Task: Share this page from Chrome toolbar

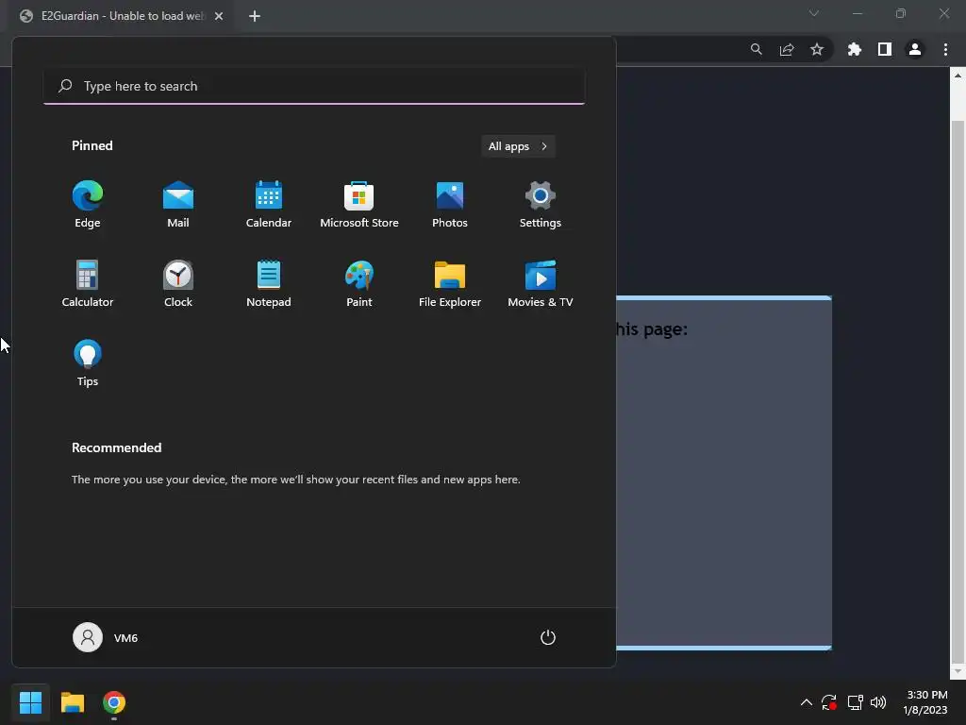Action: click(x=787, y=49)
